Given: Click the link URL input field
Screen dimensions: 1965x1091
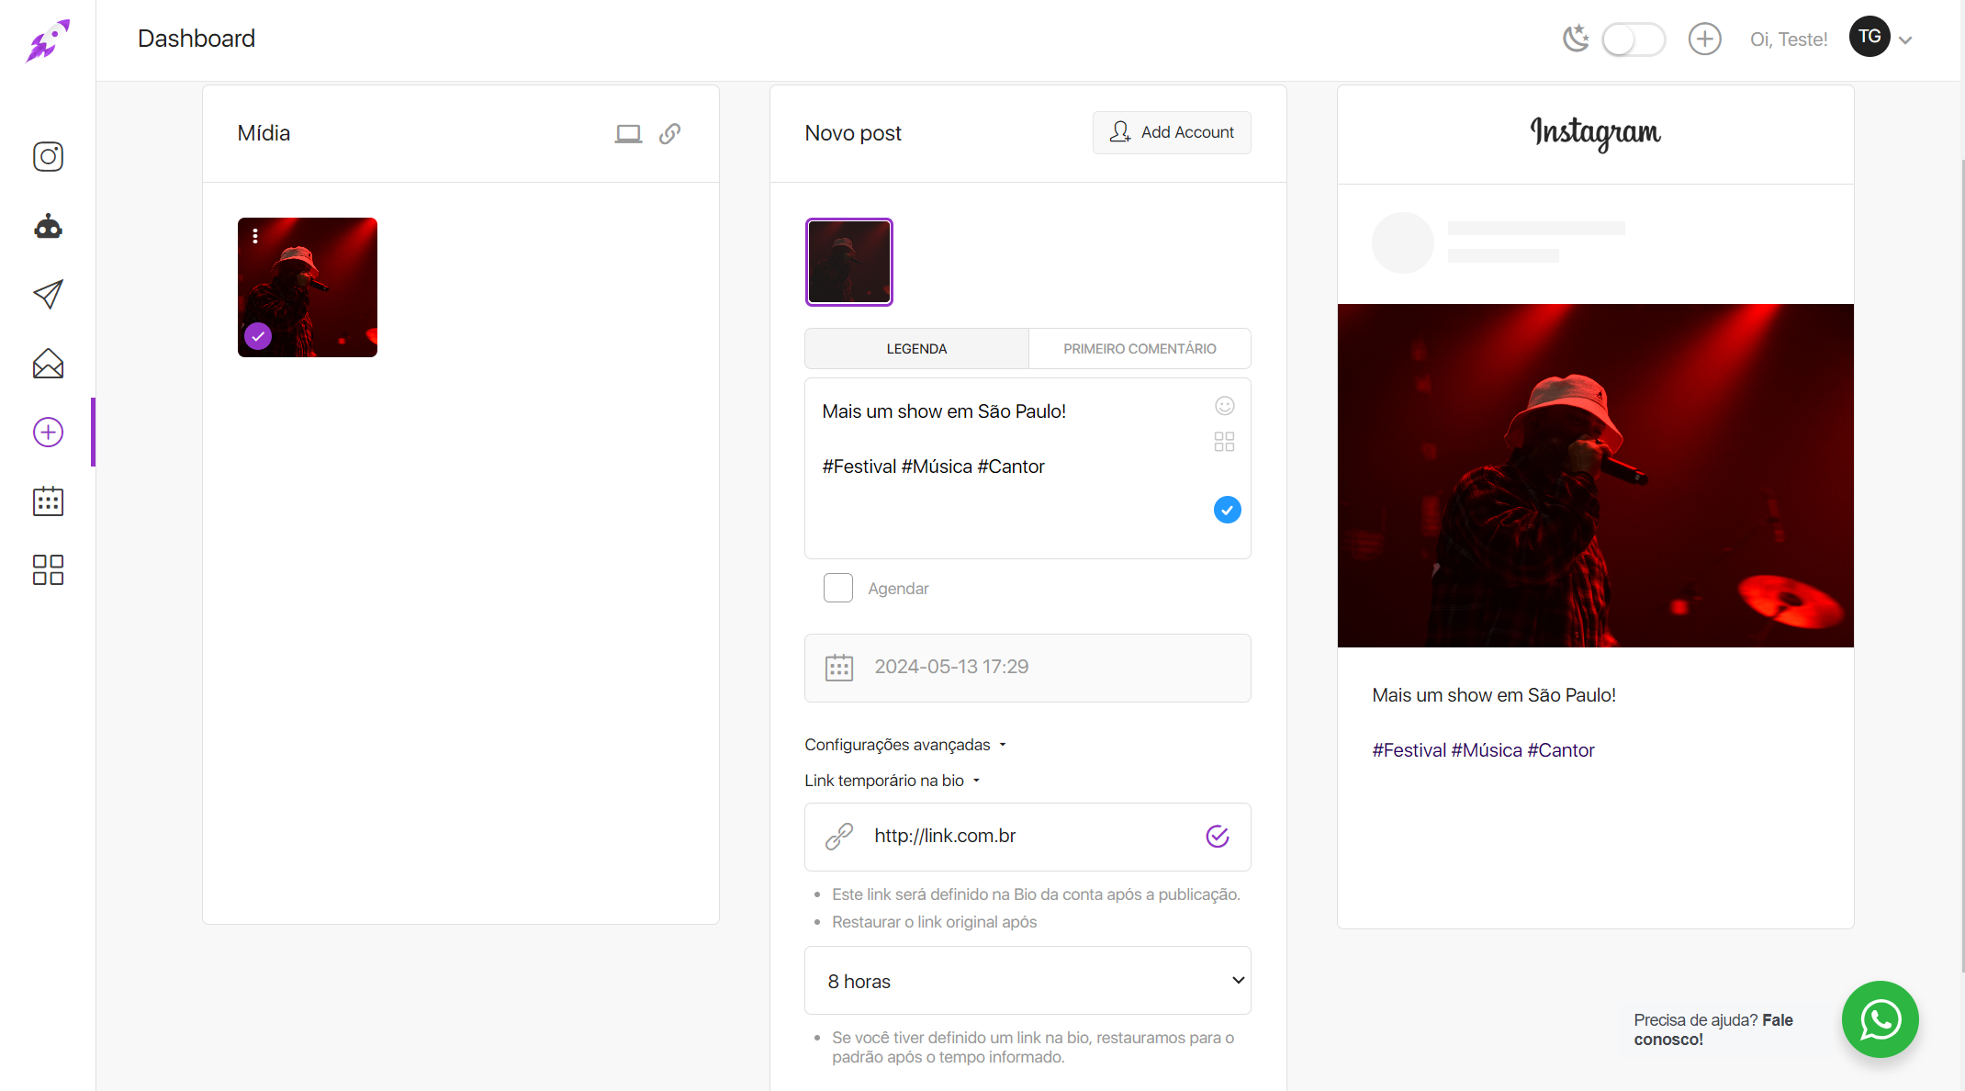Looking at the screenshot, I should pos(1025,835).
